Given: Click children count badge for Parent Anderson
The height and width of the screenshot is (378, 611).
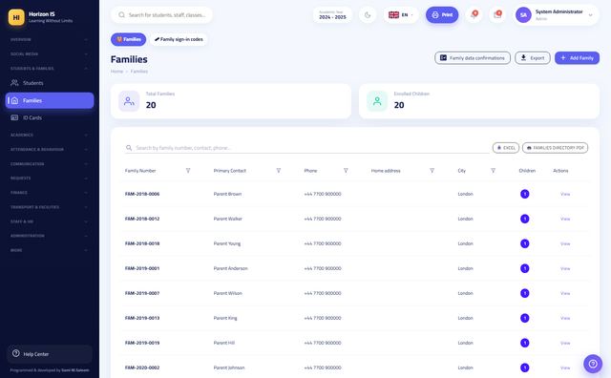Looking at the screenshot, I should 525,268.
